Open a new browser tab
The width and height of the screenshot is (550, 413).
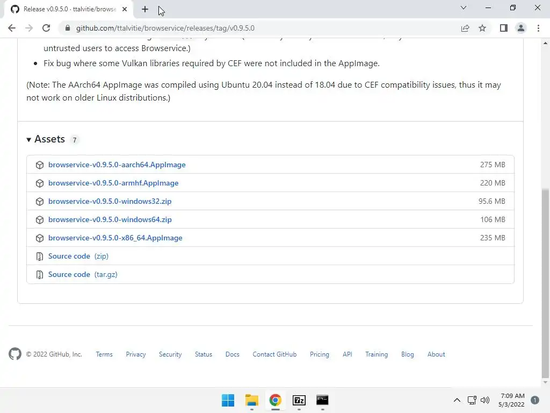pyautogui.click(x=145, y=9)
